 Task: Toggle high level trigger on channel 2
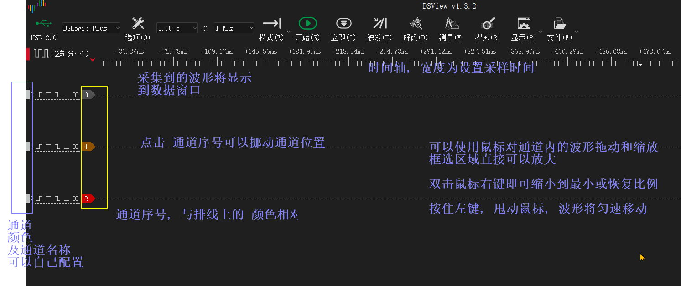pyautogui.click(x=48, y=199)
